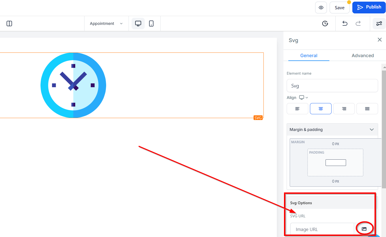This screenshot has width=386, height=237.
Task: Select justify alignment
Action: [367, 109]
